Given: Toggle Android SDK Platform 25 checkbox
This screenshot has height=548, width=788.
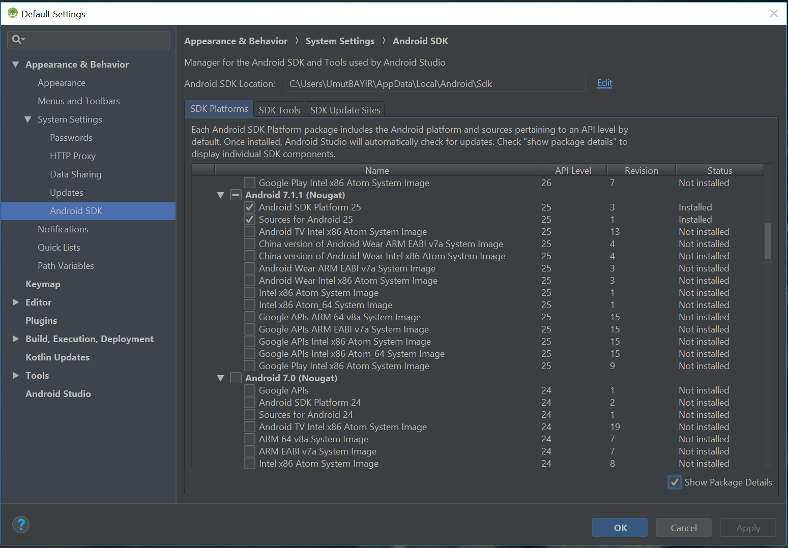Looking at the screenshot, I should [249, 207].
